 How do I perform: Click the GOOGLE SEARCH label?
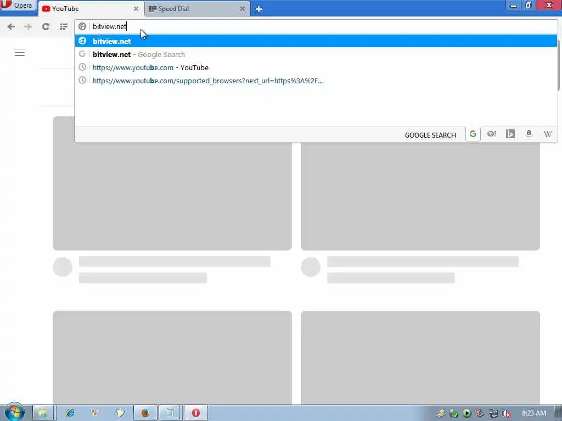coord(430,135)
